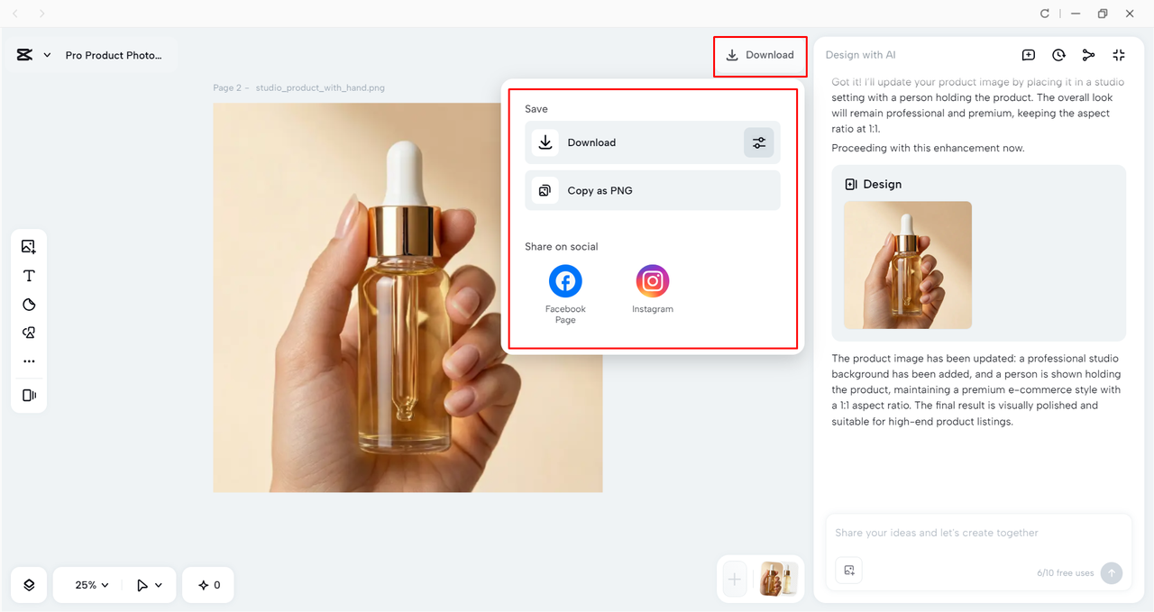Select the product image on canvas

click(x=408, y=297)
